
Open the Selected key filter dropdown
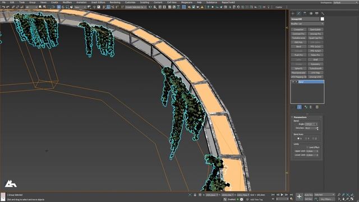pos(324,195)
